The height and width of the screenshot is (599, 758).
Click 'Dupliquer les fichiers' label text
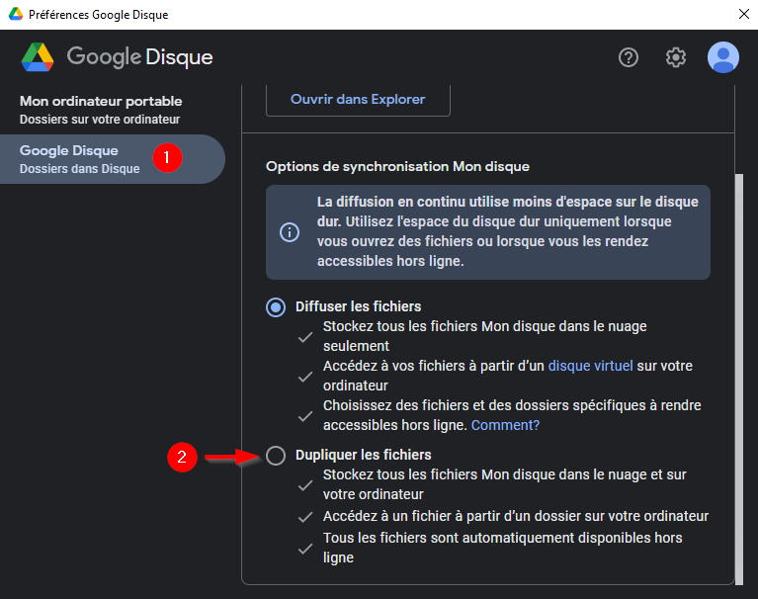click(363, 455)
